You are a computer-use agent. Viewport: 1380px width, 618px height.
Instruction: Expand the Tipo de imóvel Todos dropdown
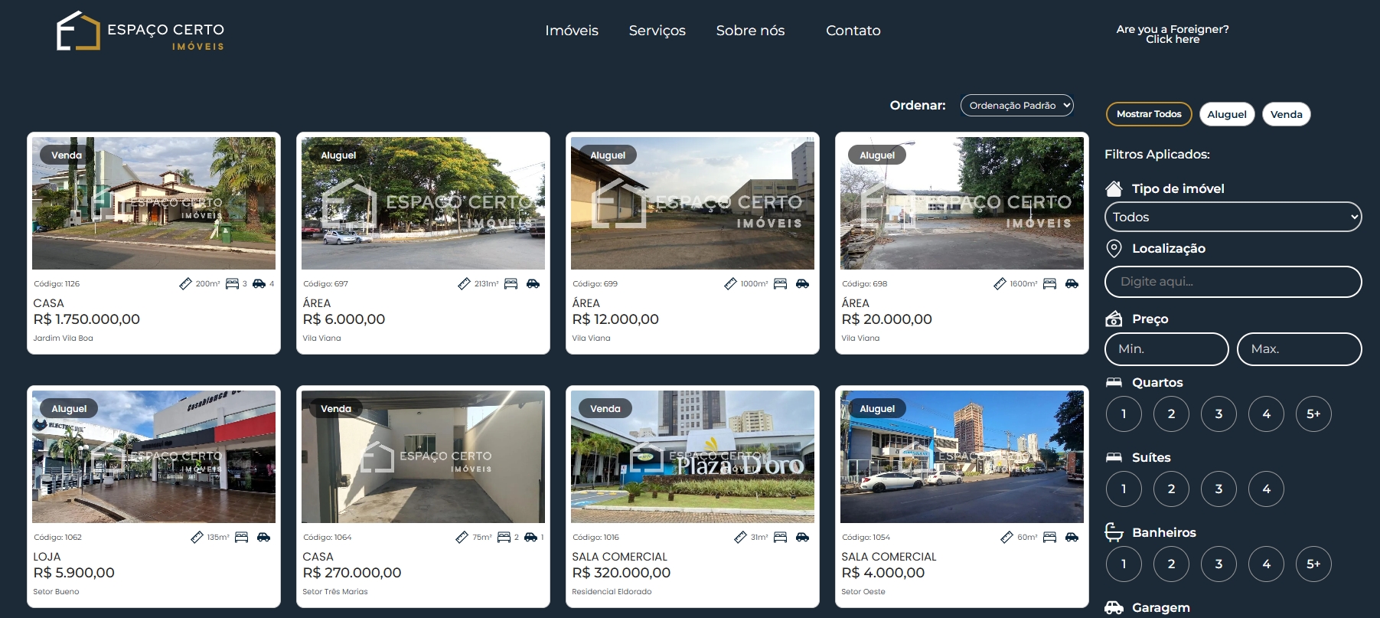[1232, 217]
